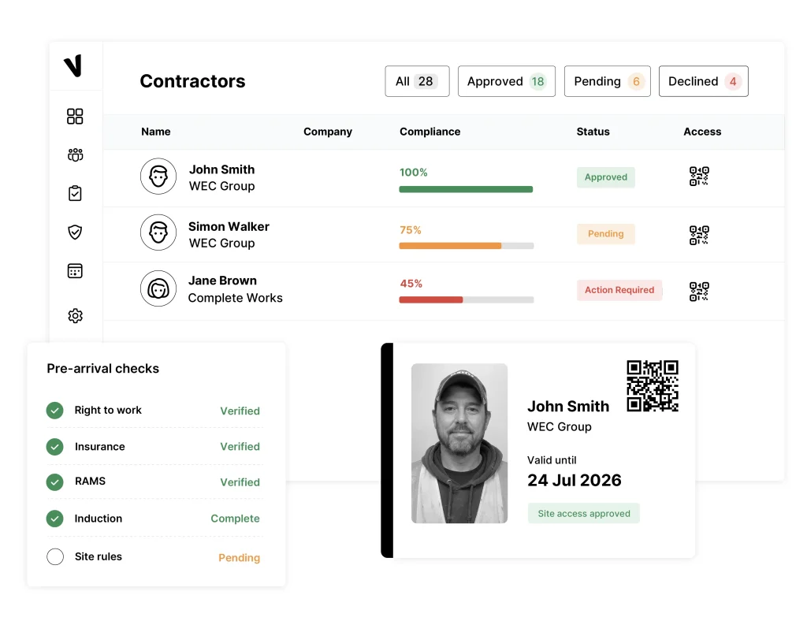Click the Name column header
Image resolution: width=807 pixels, height=621 pixels.
[156, 132]
